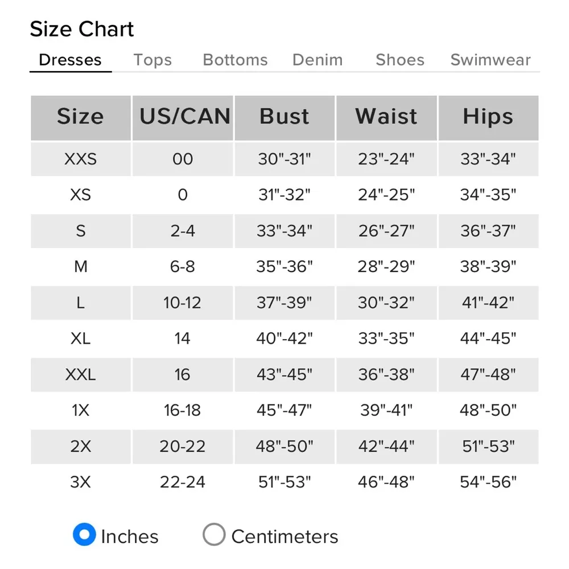
Task: Click the Hips column header
Action: click(488, 117)
